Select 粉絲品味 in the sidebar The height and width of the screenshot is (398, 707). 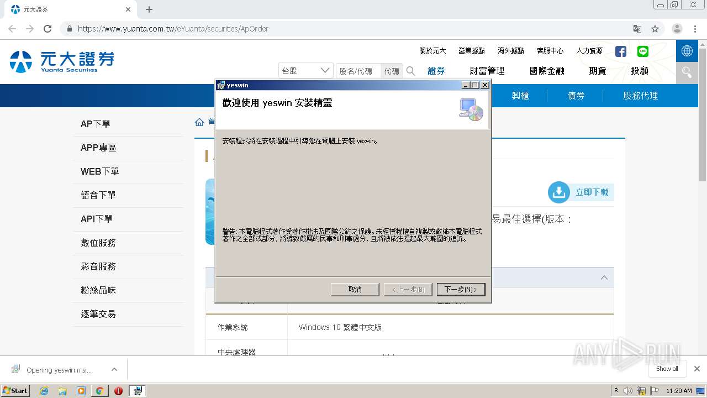[128, 290]
